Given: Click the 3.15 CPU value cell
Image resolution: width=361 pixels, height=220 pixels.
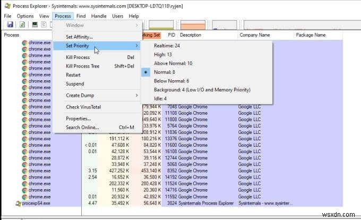Looking at the screenshot, I should click(92, 171).
